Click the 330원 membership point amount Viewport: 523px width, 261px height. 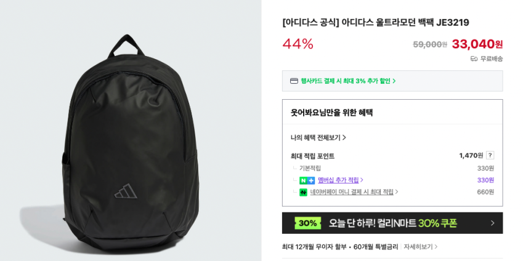click(x=485, y=180)
